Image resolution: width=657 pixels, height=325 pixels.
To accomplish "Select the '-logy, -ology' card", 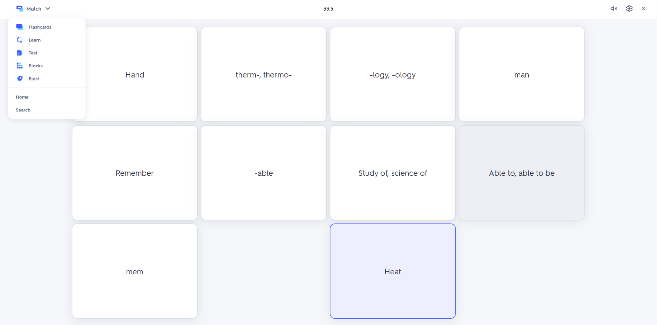I will click(x=392, y=74).
